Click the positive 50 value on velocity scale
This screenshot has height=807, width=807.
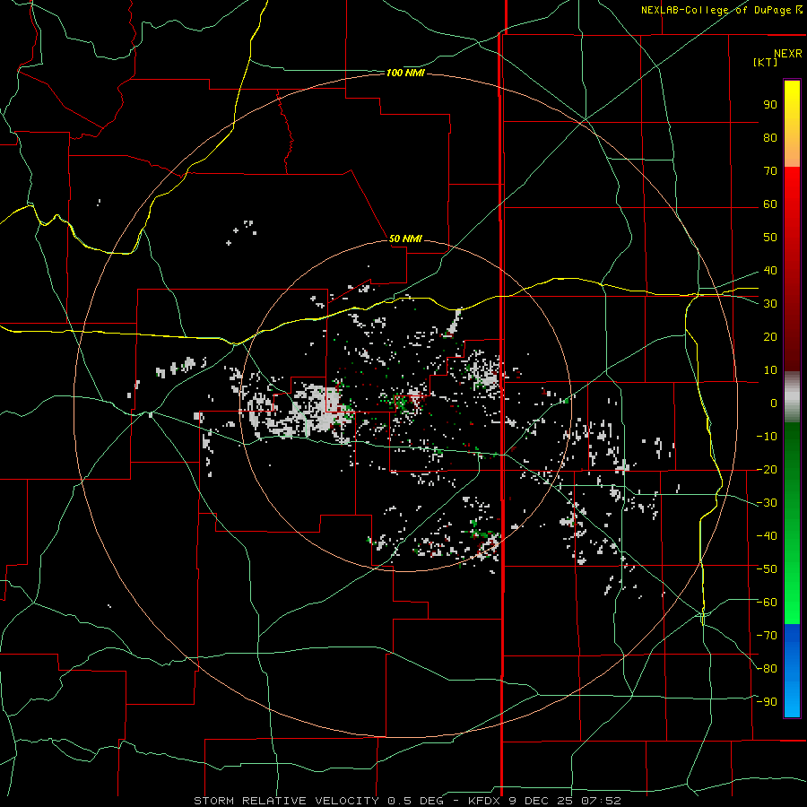click(x=770, y=238)
